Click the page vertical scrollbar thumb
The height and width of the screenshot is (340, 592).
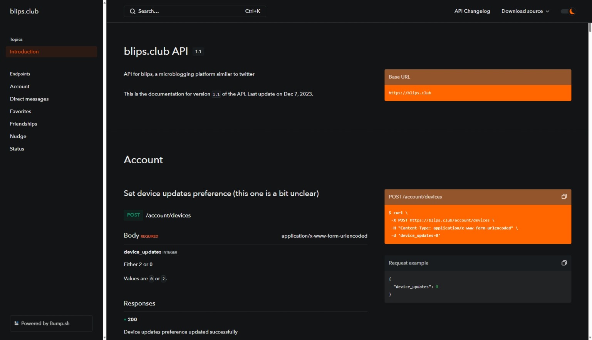[x=590, y=28]
